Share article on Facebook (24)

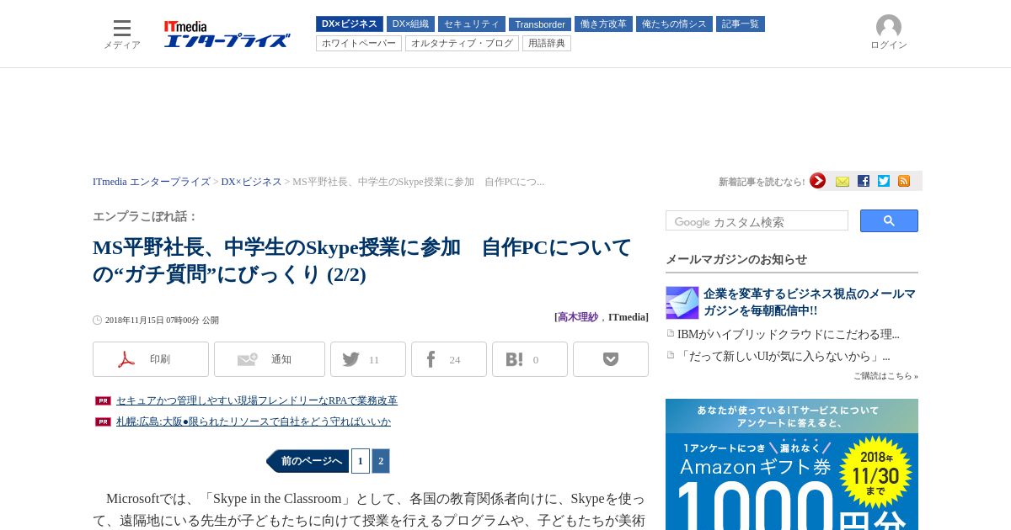pyautogui.click(x=449, y=359)
